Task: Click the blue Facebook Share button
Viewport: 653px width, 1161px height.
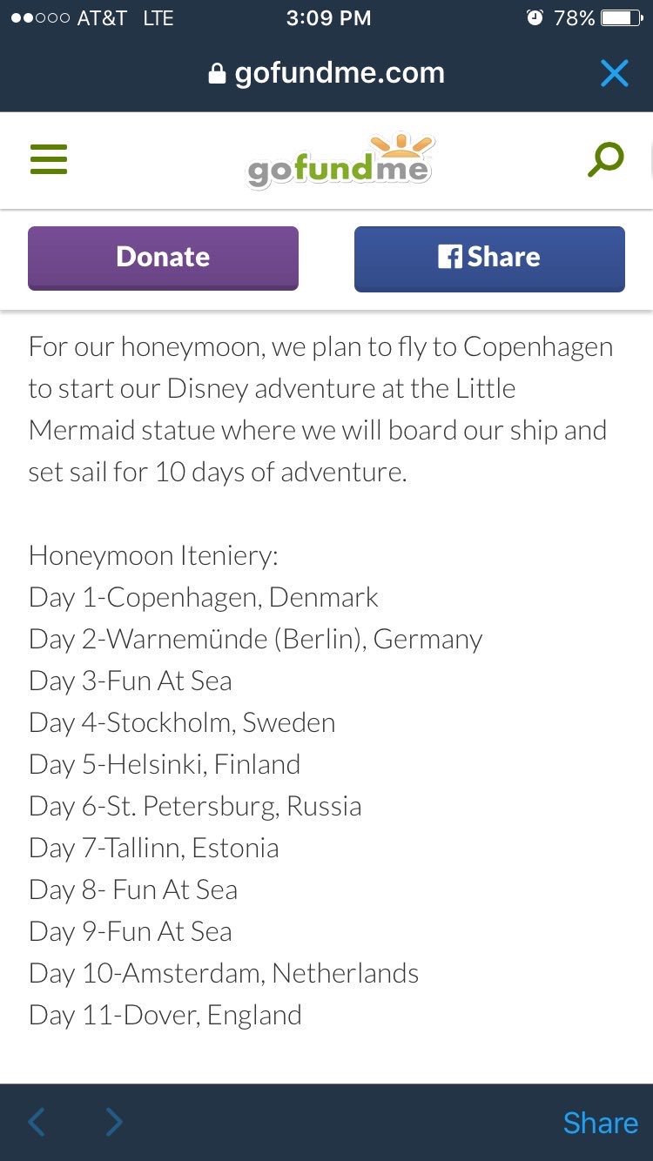Action: [489, 258]
